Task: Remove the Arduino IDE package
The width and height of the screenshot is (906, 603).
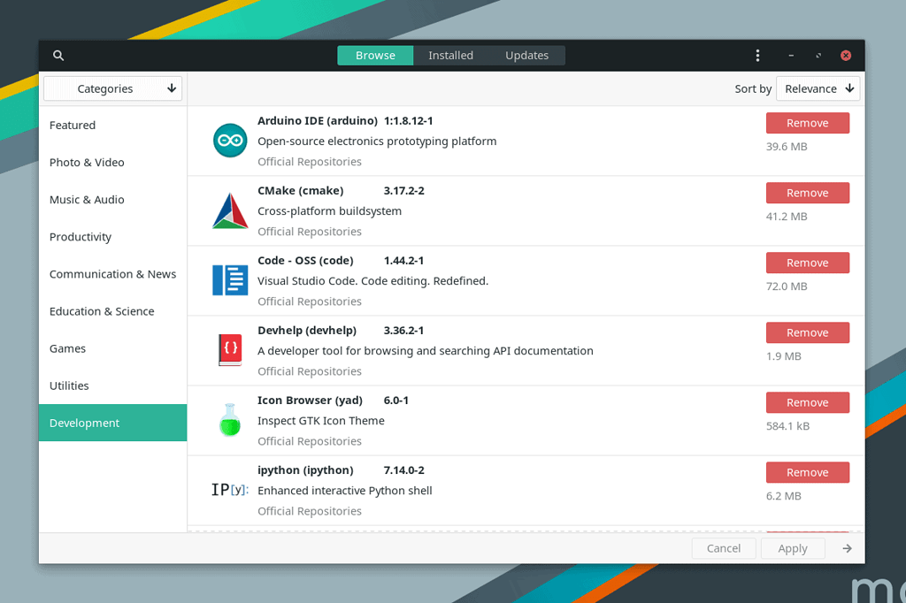Action: coord(807,123)
